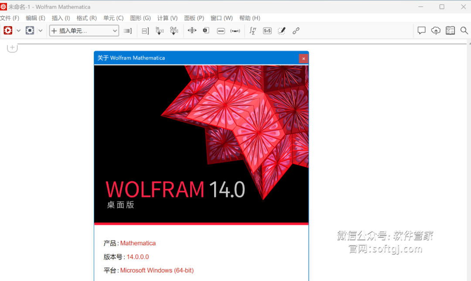This screenshot has height=281, width=471.
Task: Close the 关于 Wolfram Mathematica dialog
Action: coord(304,58)
